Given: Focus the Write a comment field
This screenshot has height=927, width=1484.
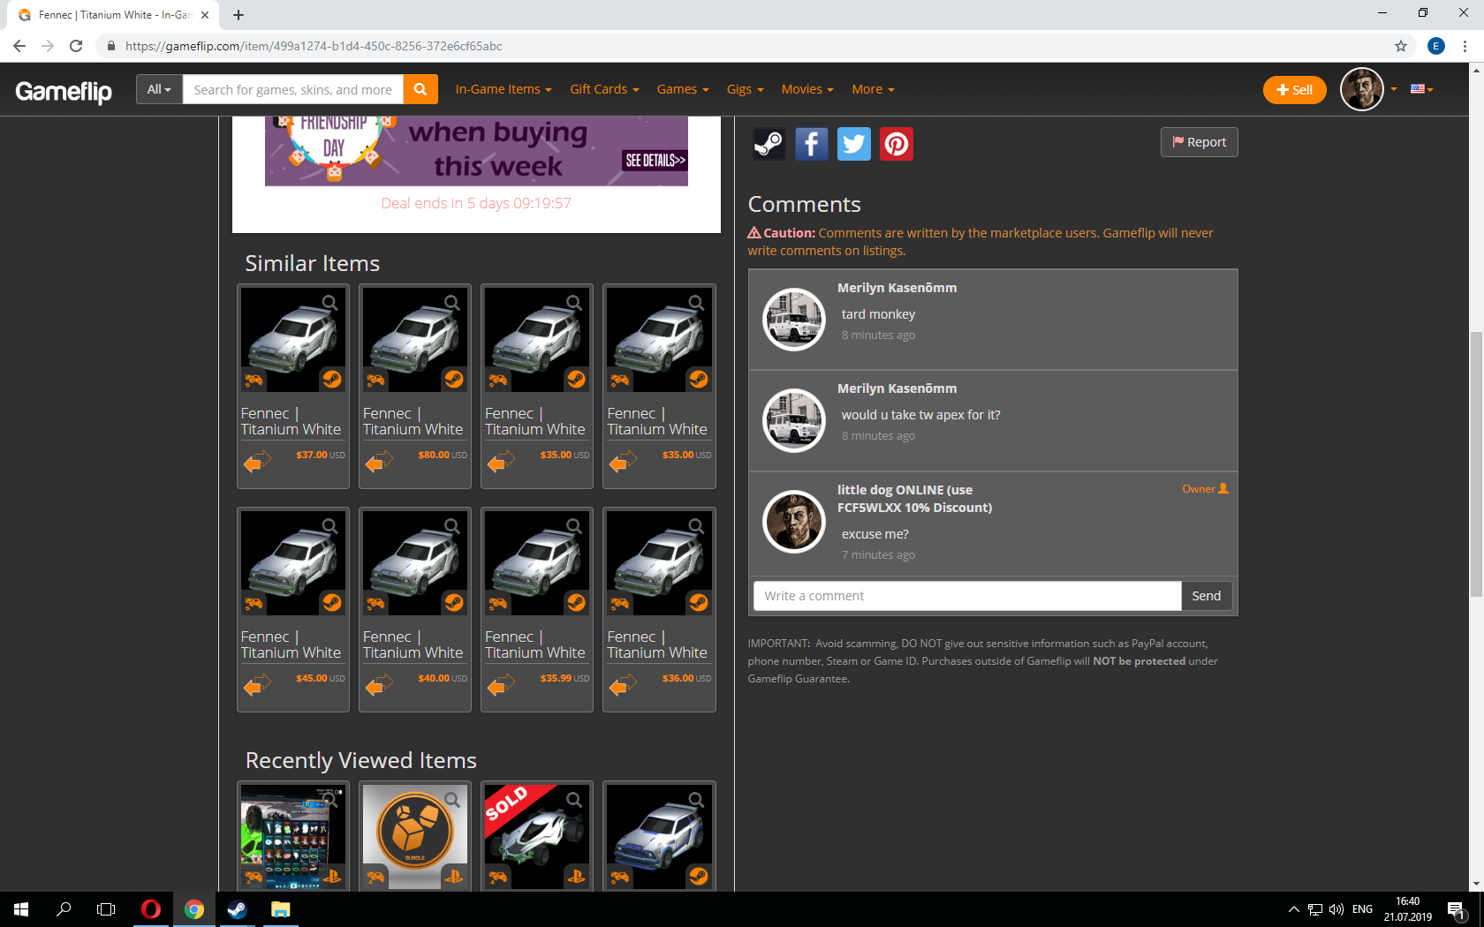Looking at the screenshot, I should coord(967,596).
